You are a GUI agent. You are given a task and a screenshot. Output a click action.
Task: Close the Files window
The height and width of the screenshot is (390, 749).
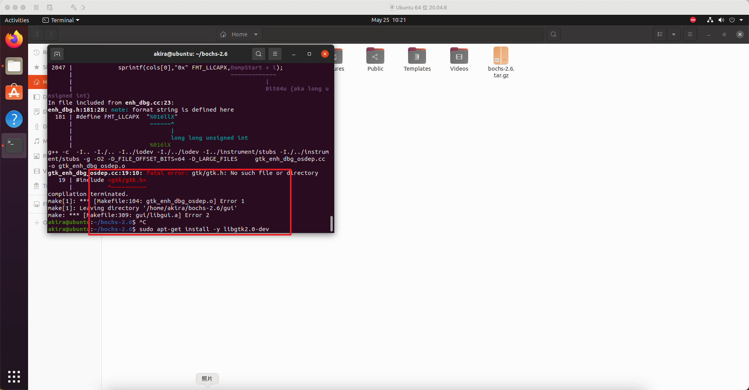pos(740,34)
